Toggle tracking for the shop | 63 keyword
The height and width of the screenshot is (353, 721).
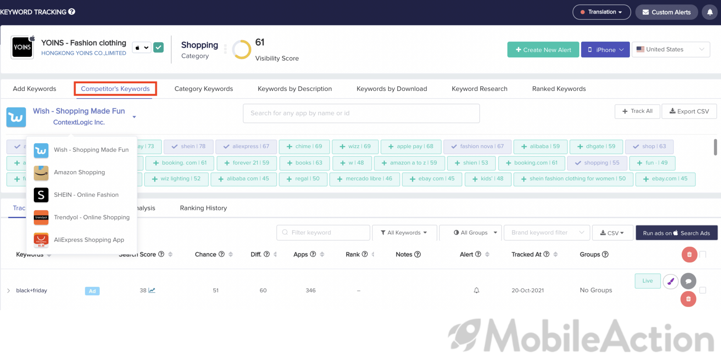click(x=649, y=147)
